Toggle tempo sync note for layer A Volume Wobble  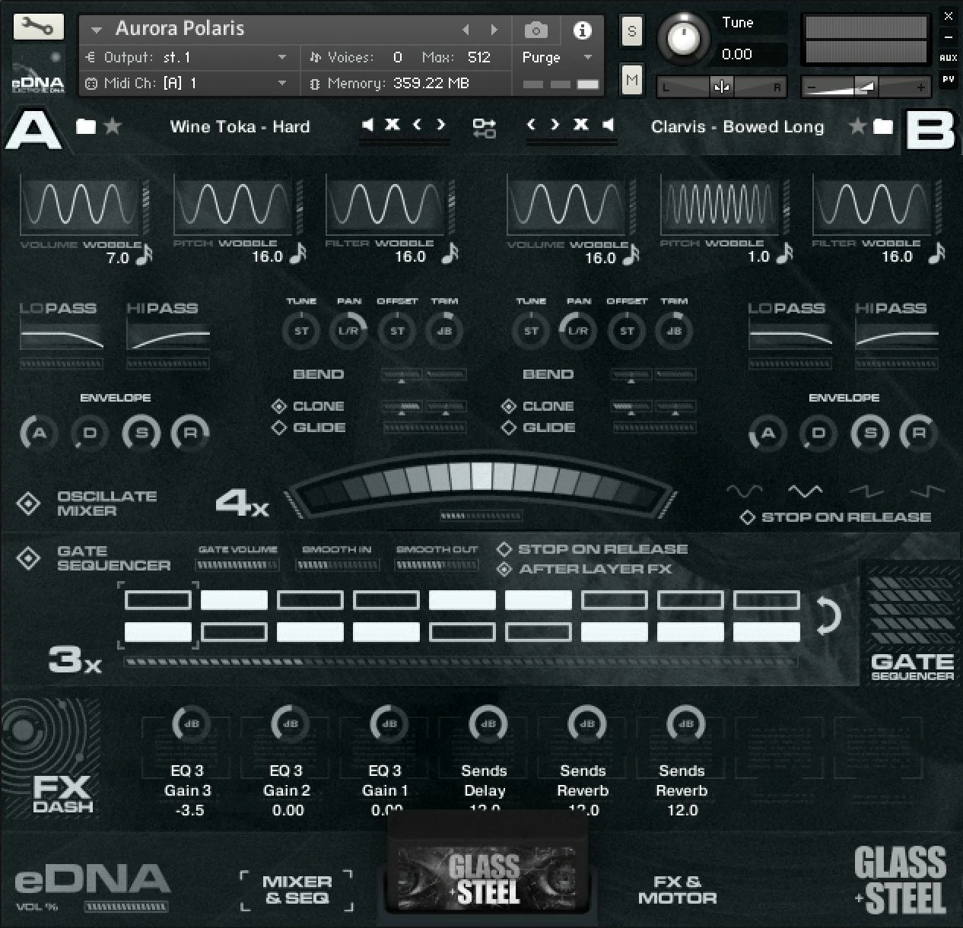143,255
